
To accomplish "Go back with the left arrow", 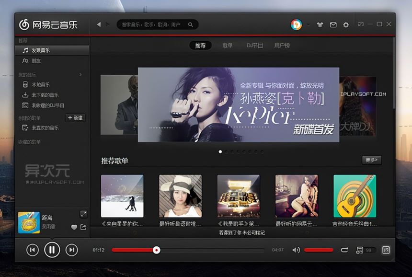I will 99,24.
